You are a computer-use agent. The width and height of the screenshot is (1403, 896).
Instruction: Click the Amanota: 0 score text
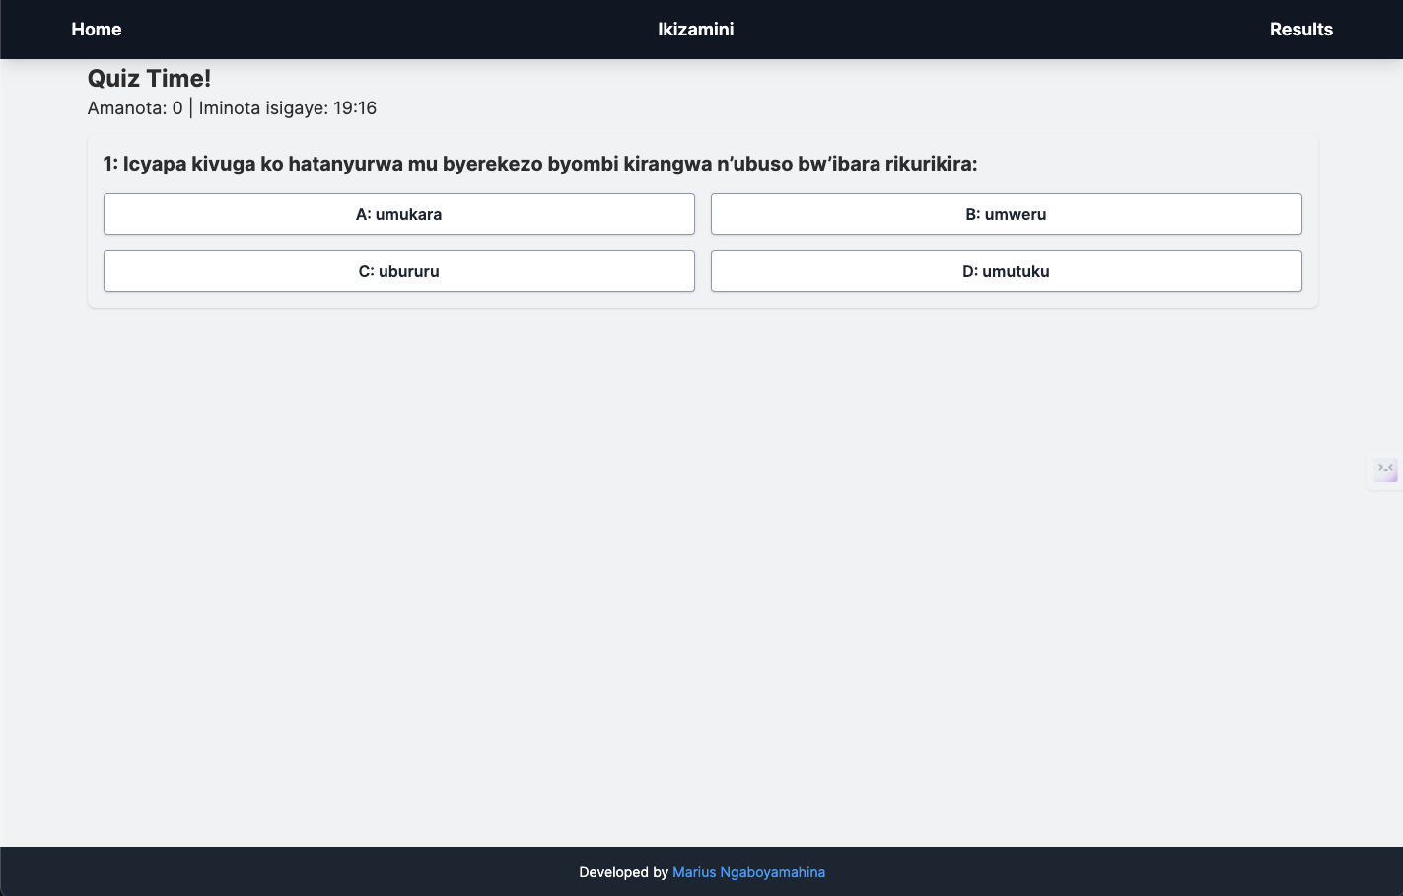pyautogui.click(x=135, y=108)
